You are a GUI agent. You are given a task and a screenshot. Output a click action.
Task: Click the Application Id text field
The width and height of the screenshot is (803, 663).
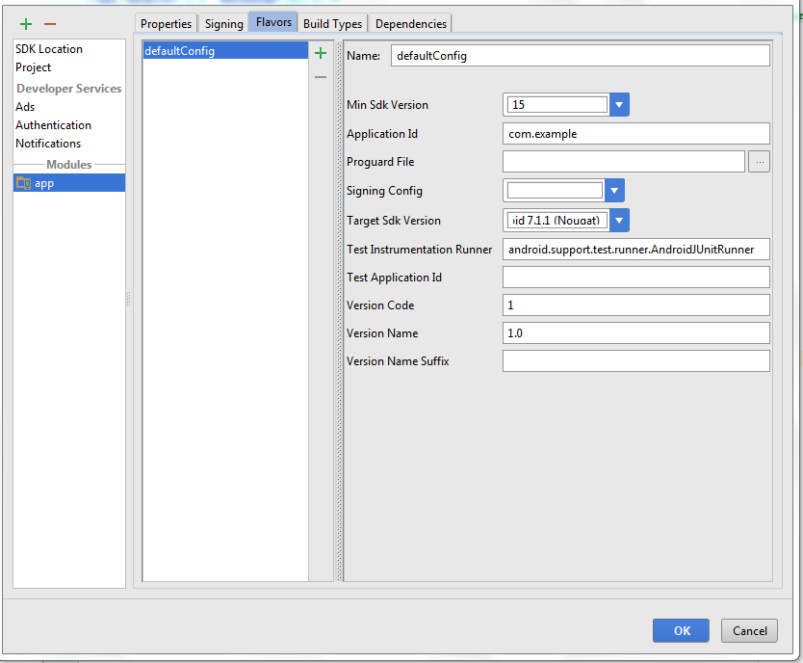635,134
